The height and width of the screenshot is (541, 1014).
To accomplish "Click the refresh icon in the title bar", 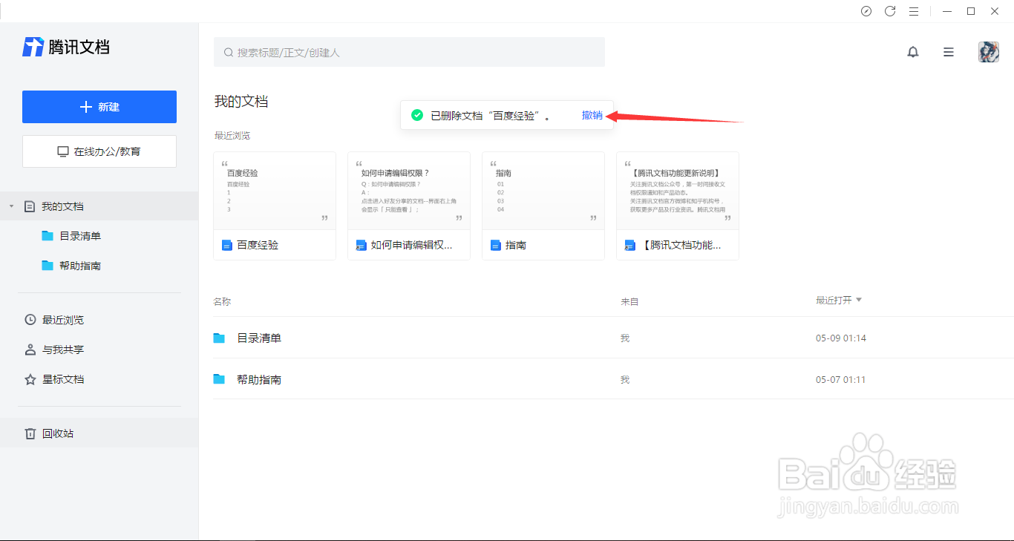I will (890, 11).
